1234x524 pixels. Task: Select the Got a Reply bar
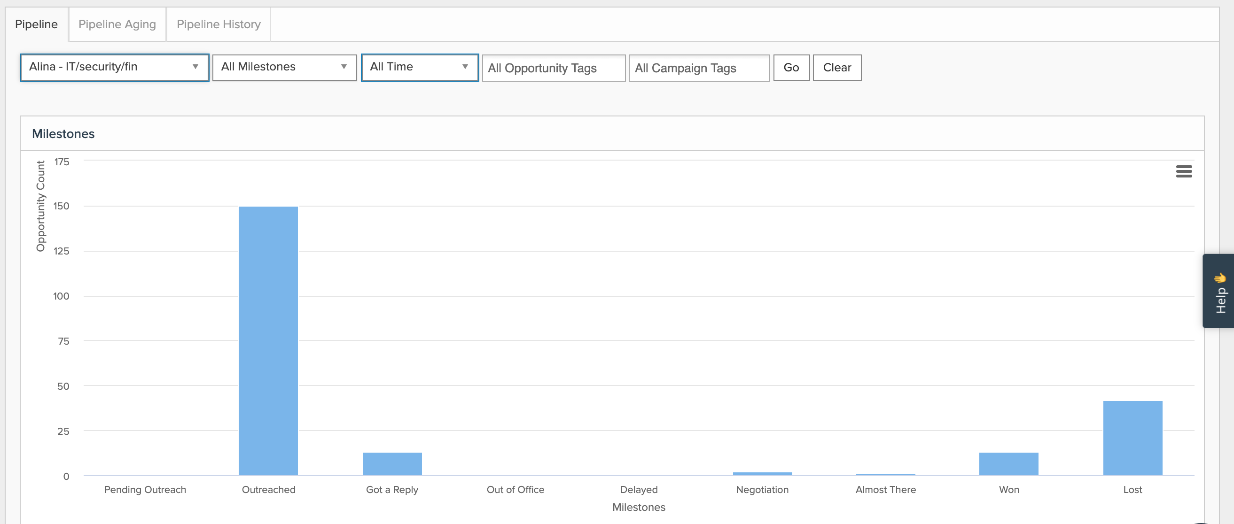pos(392,464)
